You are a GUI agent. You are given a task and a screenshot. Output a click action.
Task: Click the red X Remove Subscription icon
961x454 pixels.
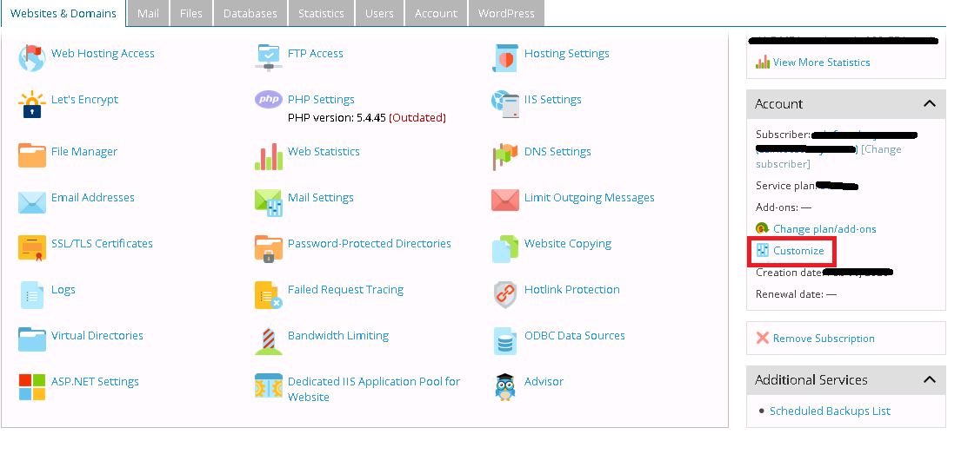point(763,338)
